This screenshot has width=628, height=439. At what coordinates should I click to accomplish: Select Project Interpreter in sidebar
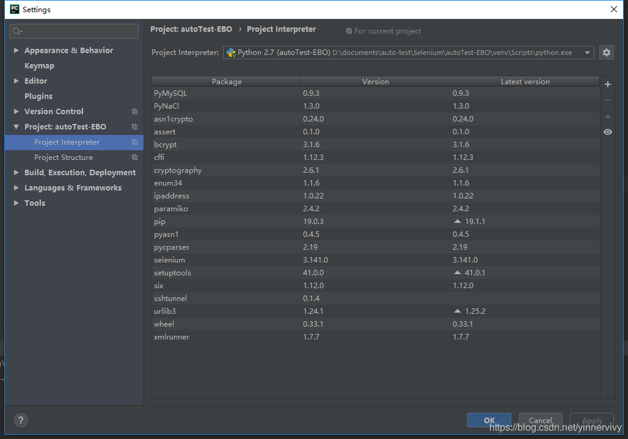click(74, 142)
